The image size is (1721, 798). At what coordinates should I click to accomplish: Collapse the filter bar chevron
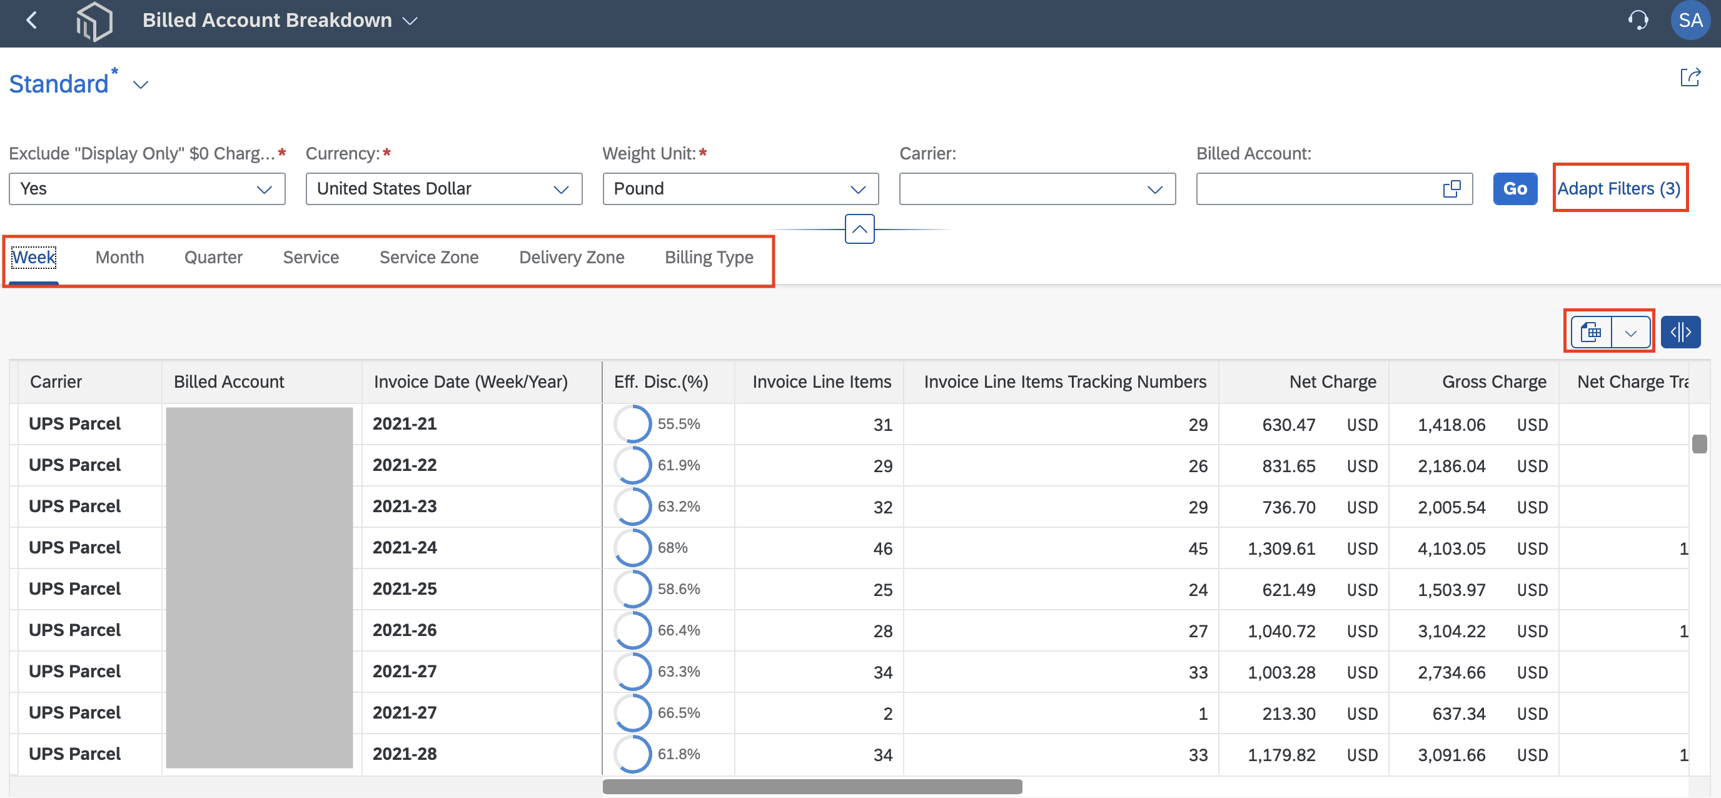859,230
